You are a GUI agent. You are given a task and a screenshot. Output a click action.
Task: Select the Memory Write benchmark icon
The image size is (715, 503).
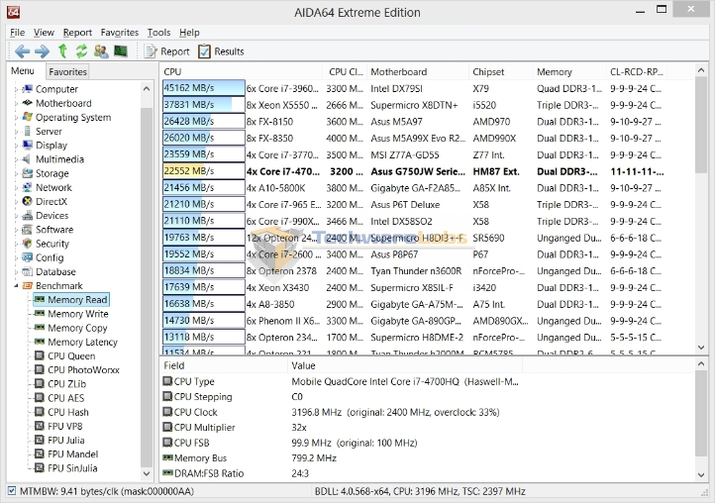tap(40, 313)
